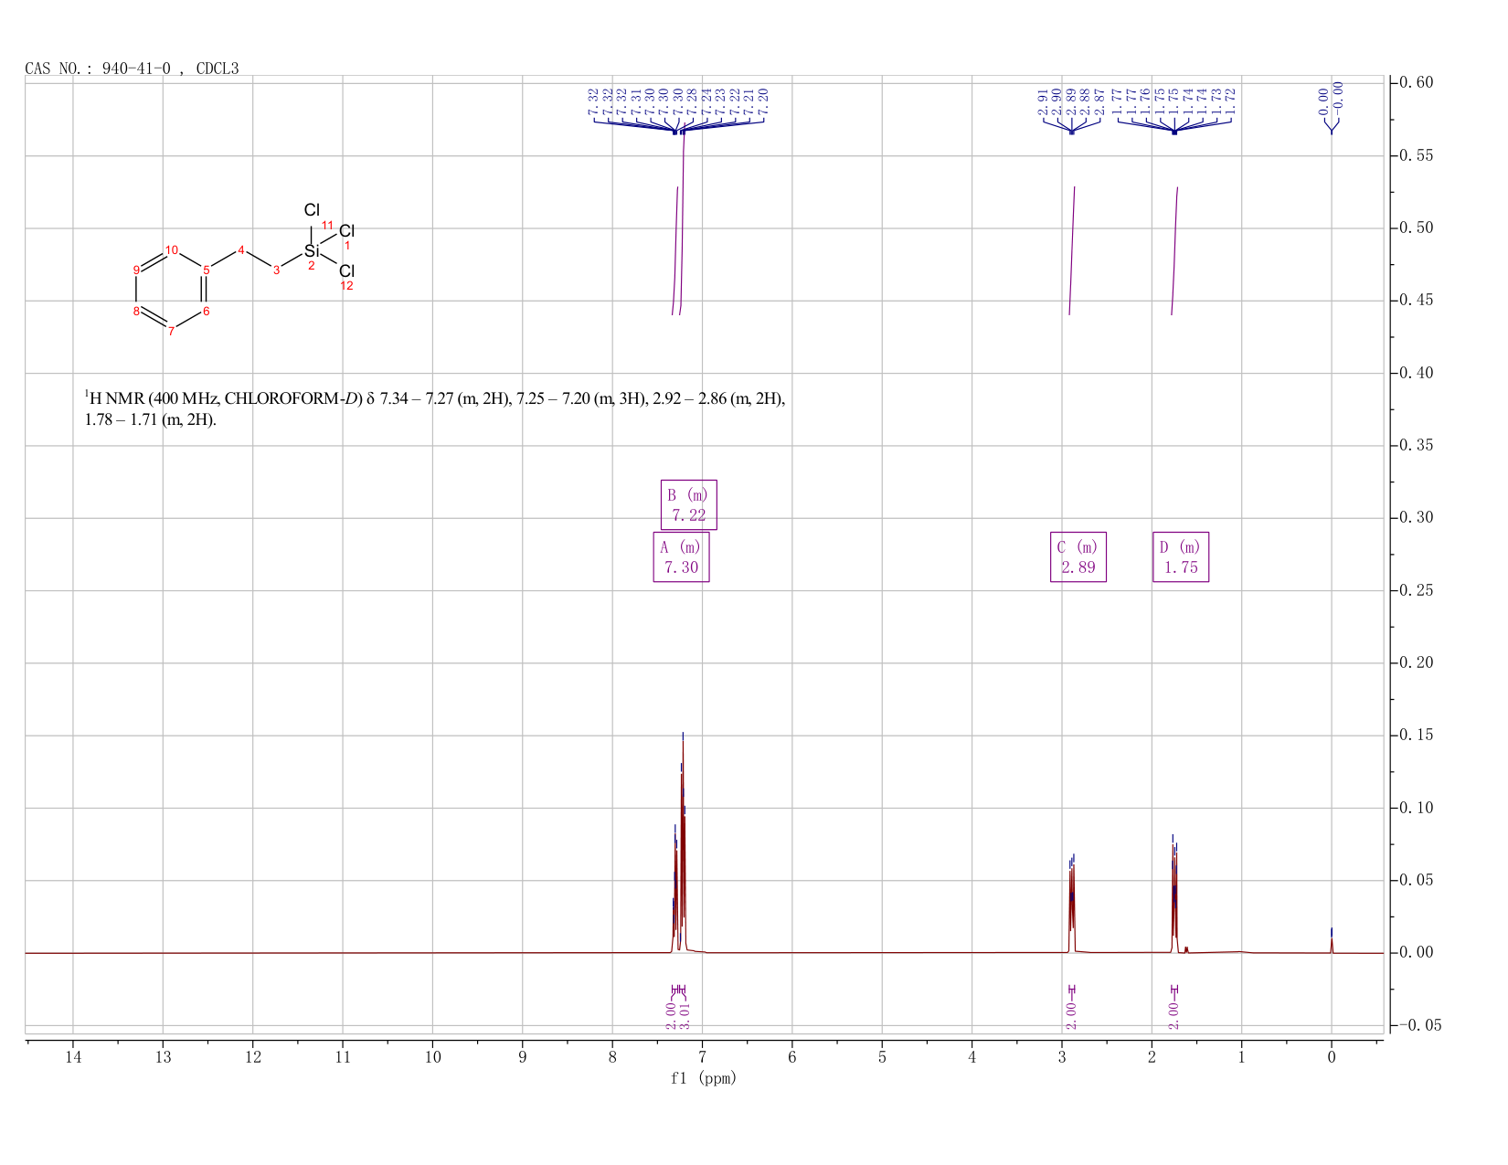Click the 0.60 intensity axis label
The image size is (1508, 1165).
(1415, 83)
